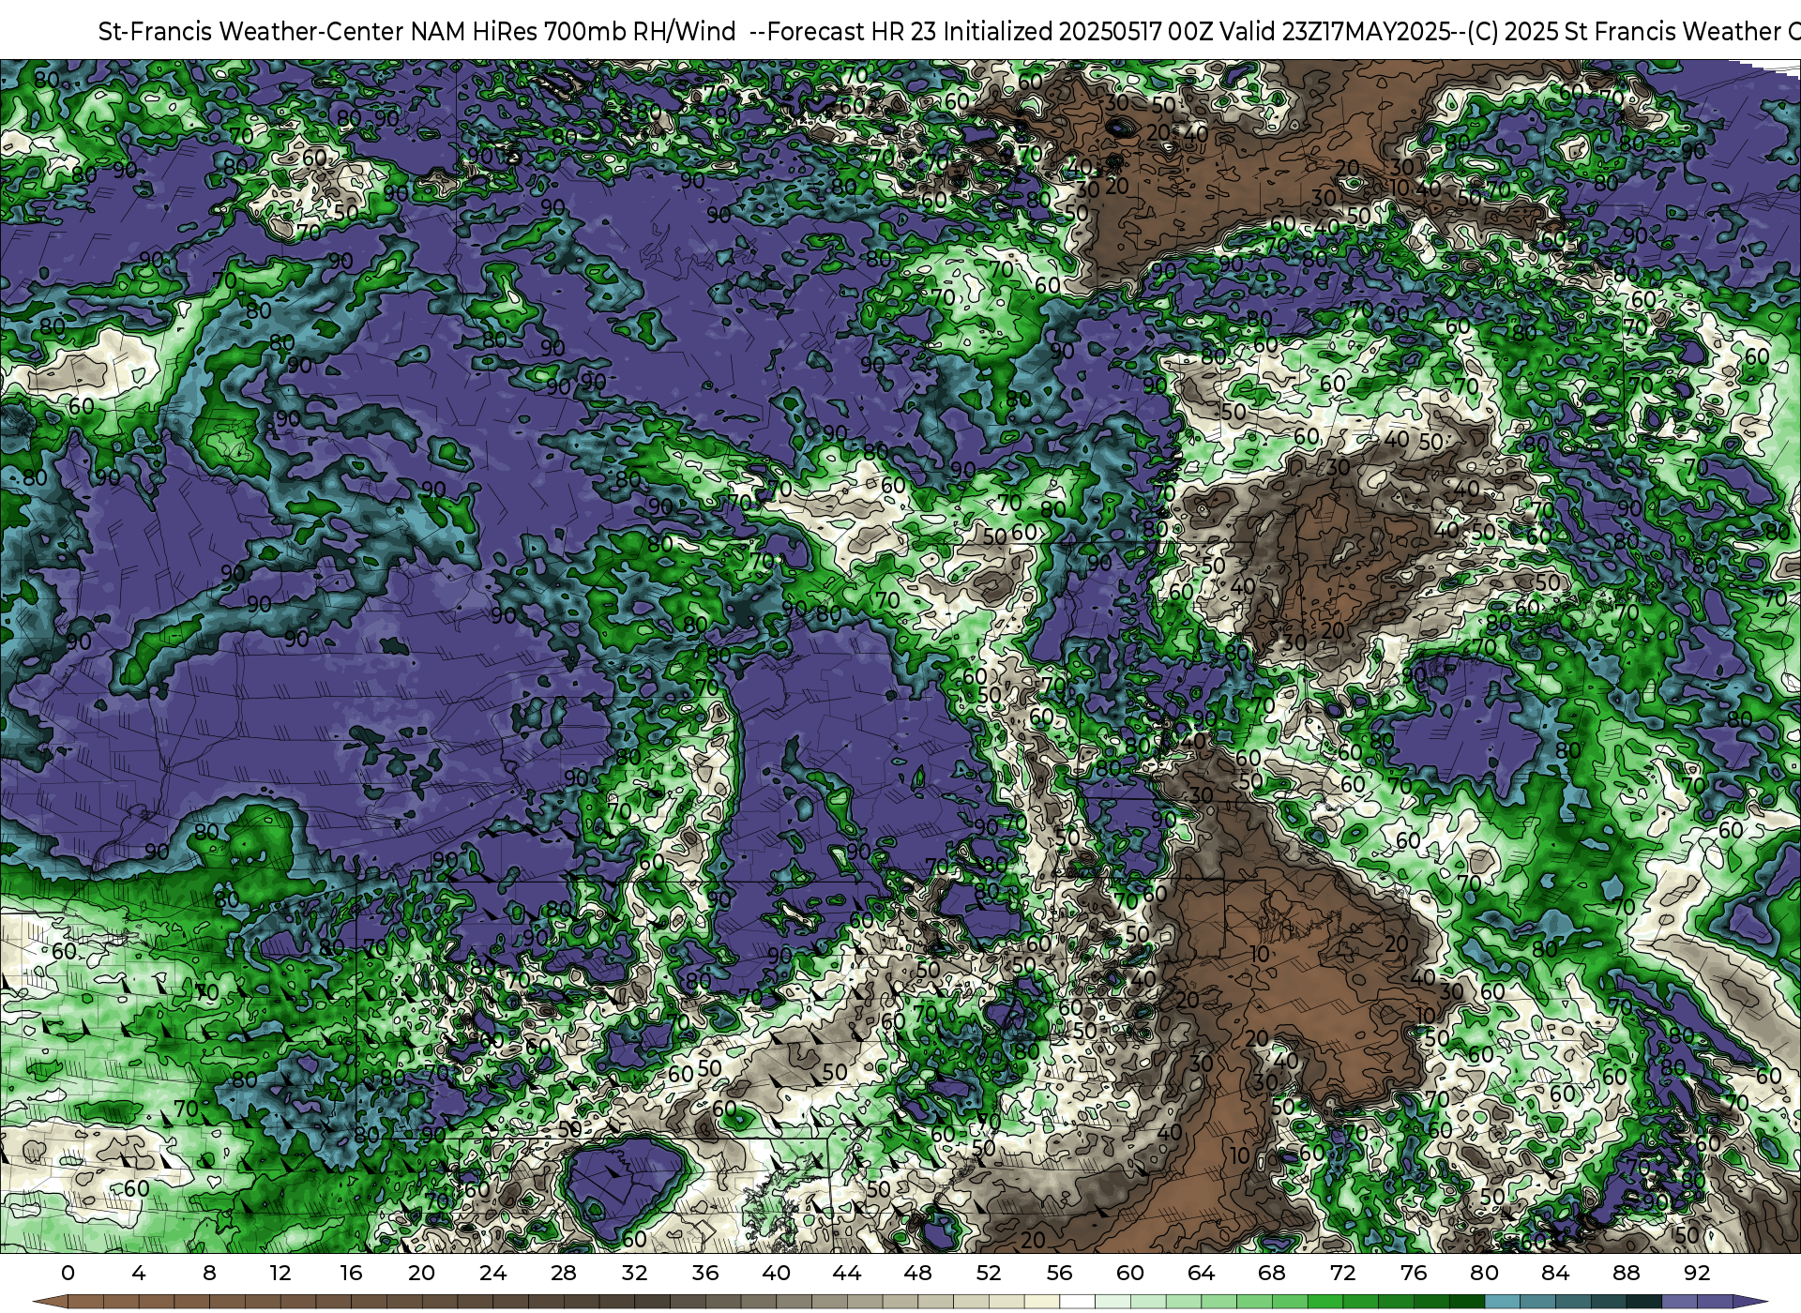Click legend tick label '76'
This screenshot has height=1313, width=1801.
point(1414,1274)
